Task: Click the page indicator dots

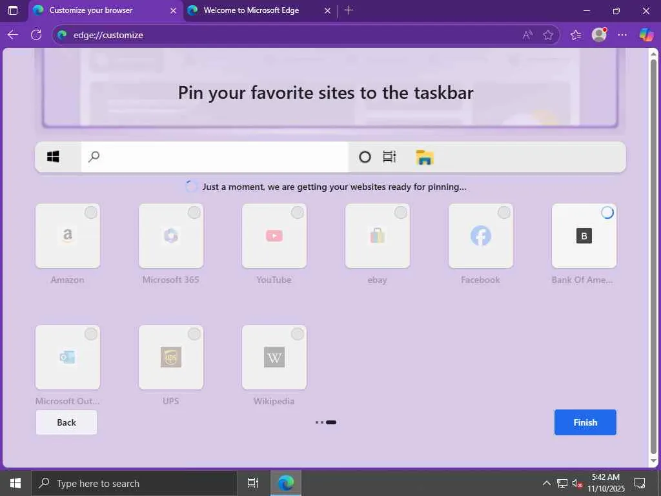Action: coord(326,422)
